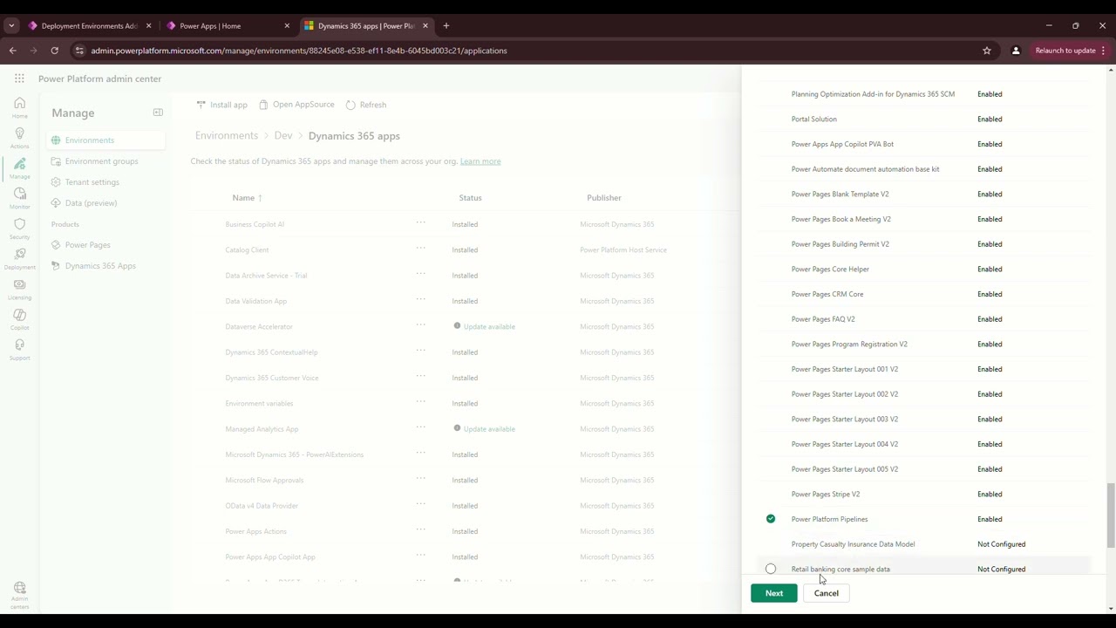Open the browser profile icon
This screenshot has height=628, width=1116.
pyautogui.click(x=1016, y=51)
